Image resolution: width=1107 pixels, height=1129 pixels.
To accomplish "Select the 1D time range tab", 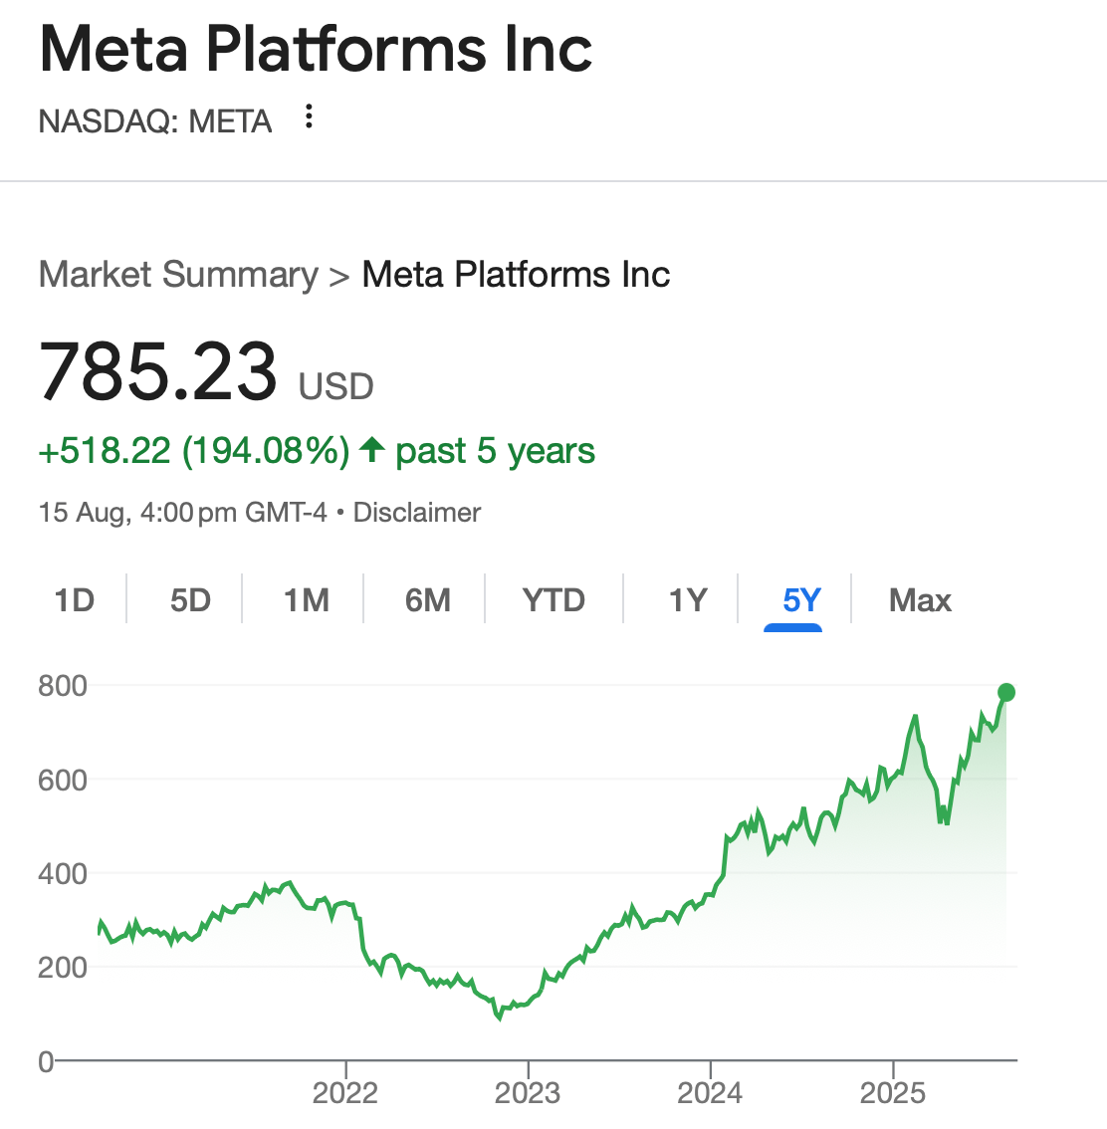I will [74, 599].
